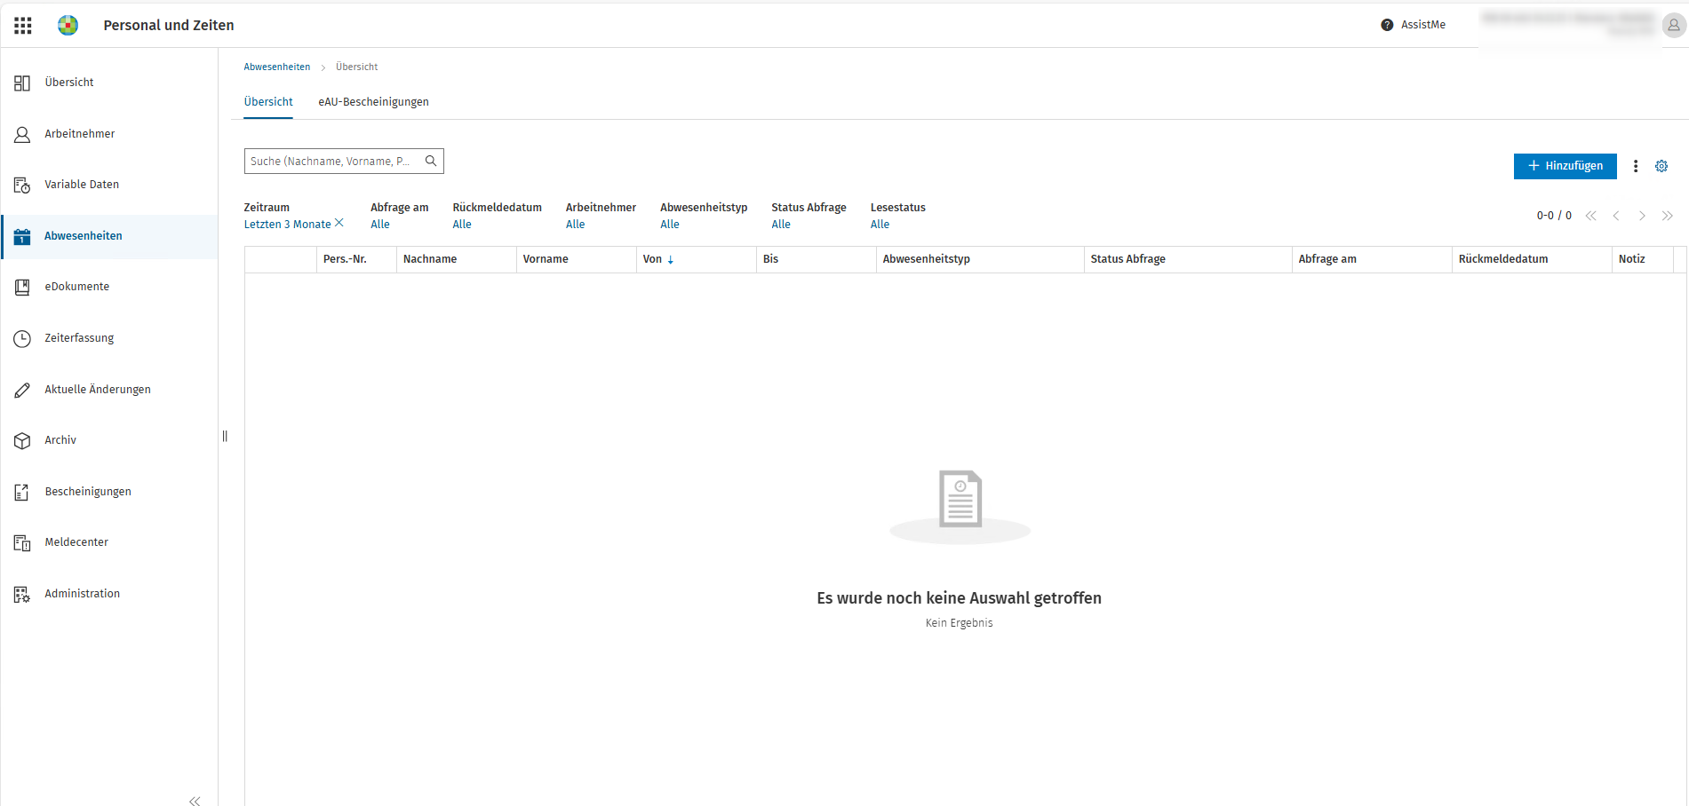
Task: Open Lesestatus filter Alle
Action: click(x=880, y=225)
